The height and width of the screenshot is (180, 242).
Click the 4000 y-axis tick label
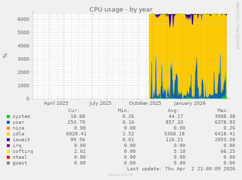click(x=23, y=46)
